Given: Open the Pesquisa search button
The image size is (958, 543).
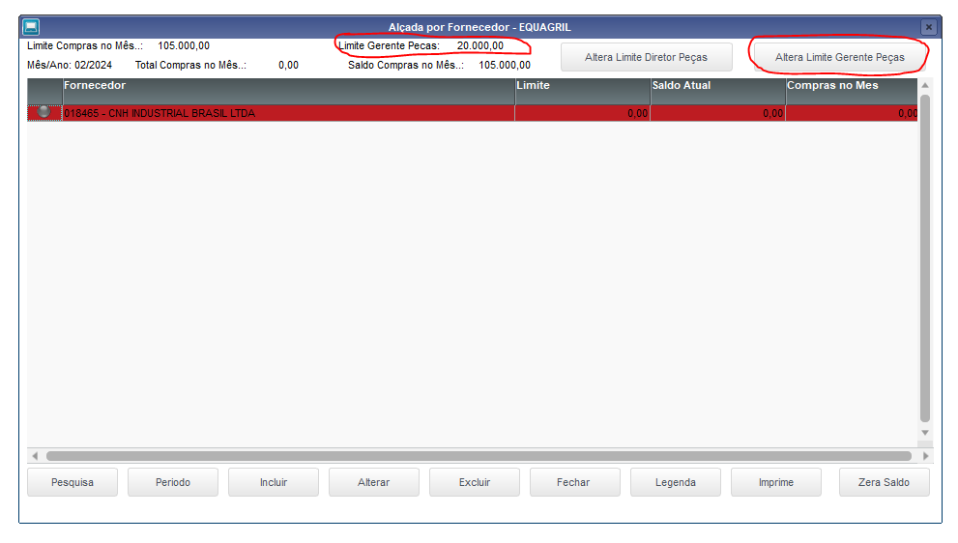Looking at the screenshot, I should coord(73,482).
